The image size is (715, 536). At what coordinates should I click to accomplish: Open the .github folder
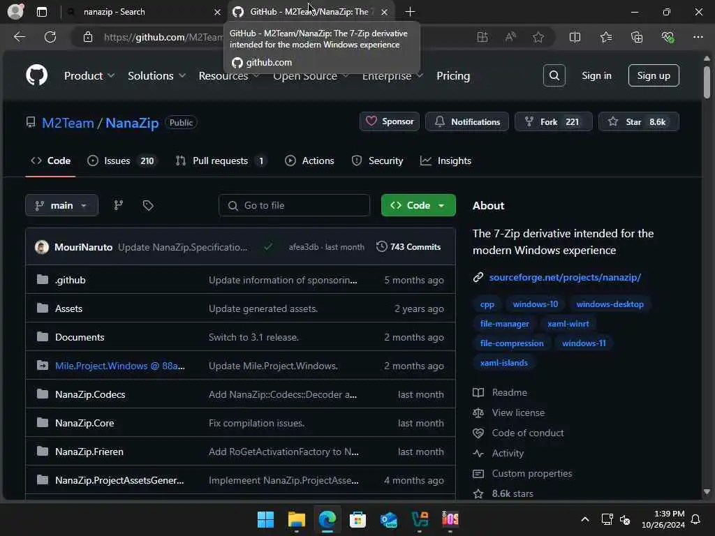[x=71, y=280]
